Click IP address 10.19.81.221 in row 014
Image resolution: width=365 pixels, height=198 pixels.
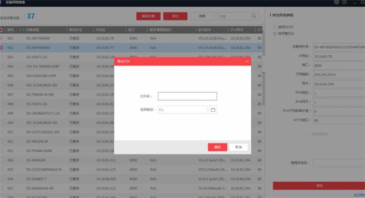tap(106, 160)
